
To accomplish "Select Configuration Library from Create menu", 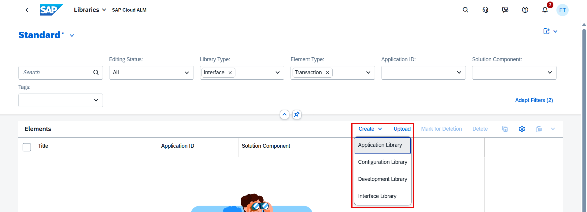I will 382,162.
